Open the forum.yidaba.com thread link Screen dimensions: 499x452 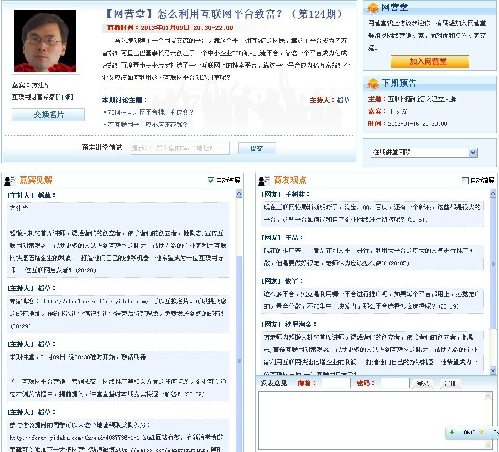click(83, 438)
